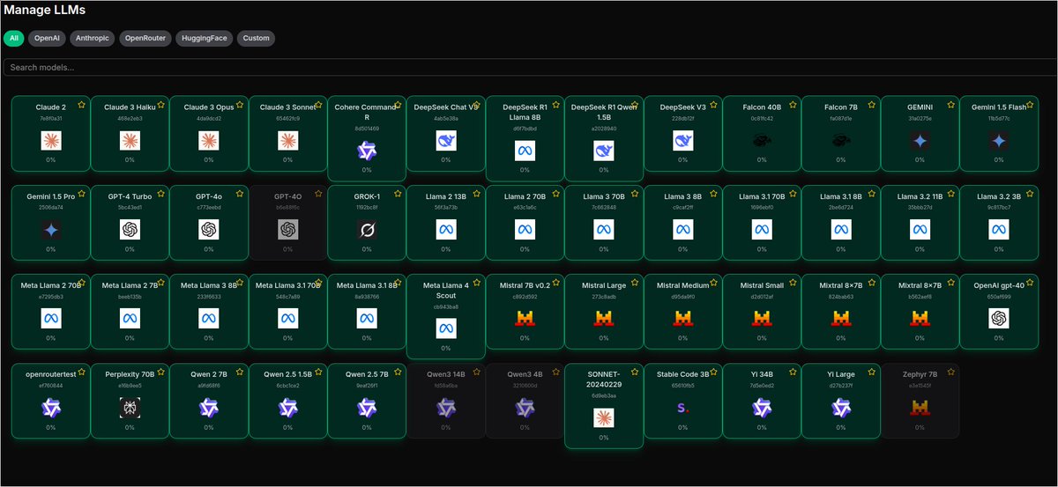Click the sparkle logo on the GEMINI card
This screenshot has height=487, width=1058.
point(920,139)
